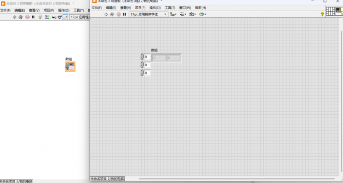The height and width of the screenshot is (183, 343).
Task: Open the Reorder dropdown
Action: 203,14
